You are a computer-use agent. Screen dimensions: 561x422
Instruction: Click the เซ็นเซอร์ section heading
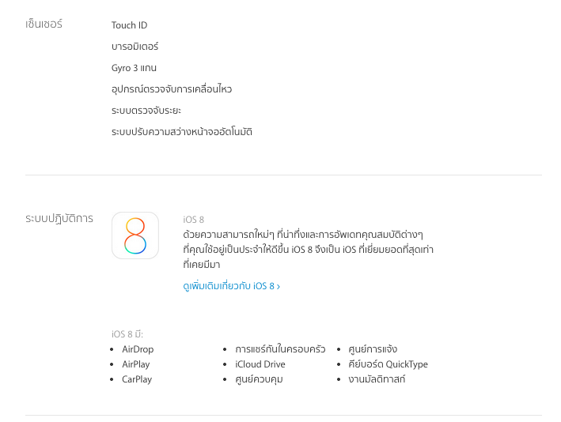(44, 24)
